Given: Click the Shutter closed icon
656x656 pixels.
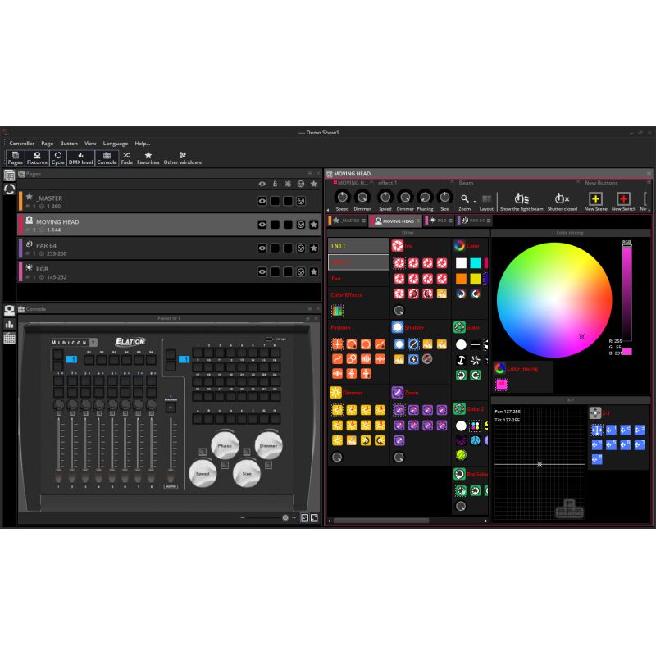Looking at the screenshot, I should [x=561, y=199].
